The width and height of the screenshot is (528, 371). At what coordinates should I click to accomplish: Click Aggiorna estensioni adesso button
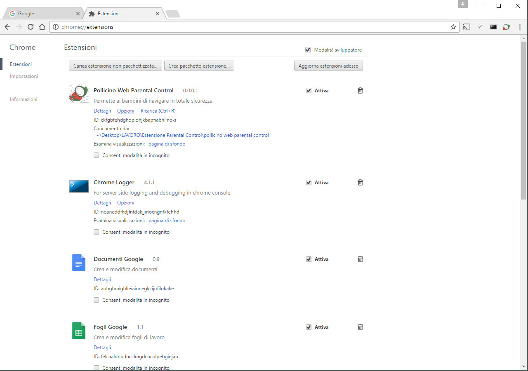click(328, 66)
